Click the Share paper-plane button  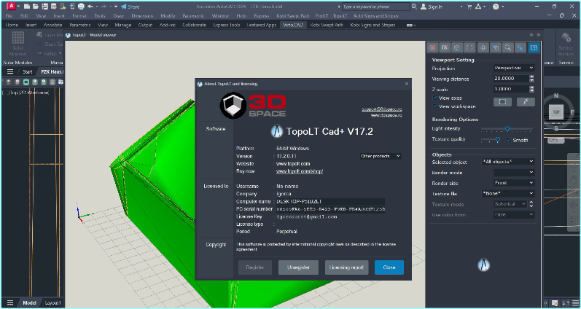coord(130,7)
